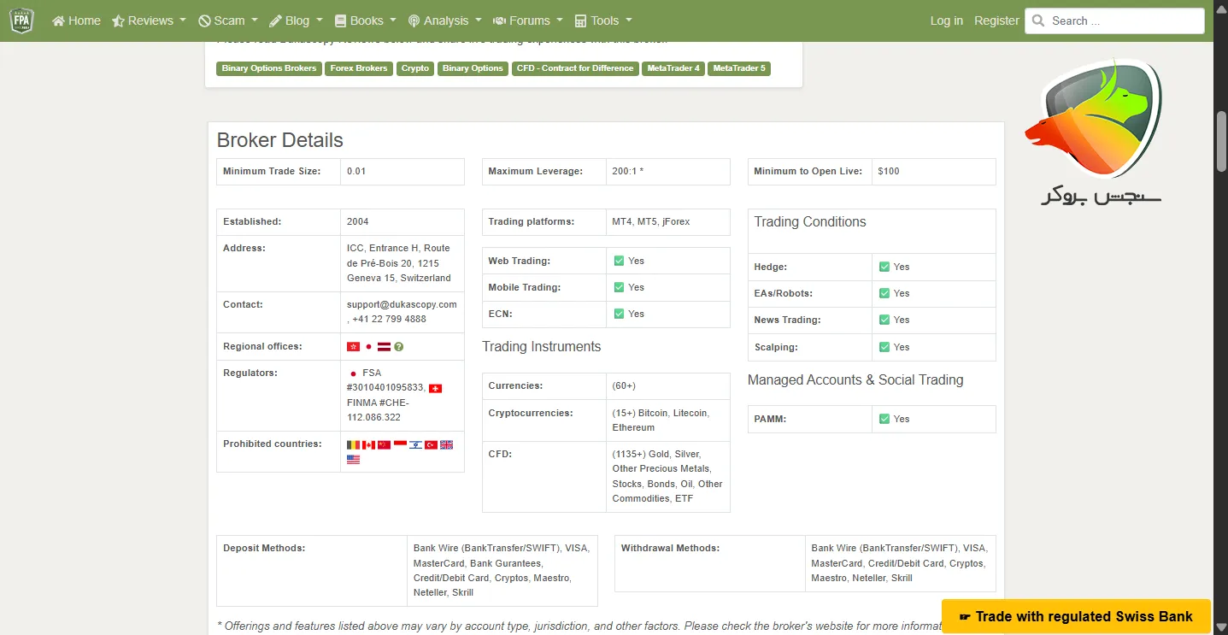1228x635 pixels.
Task: Click the PAMM Yes checkmark
Action: pyautogui.click(x=884, y=419)
